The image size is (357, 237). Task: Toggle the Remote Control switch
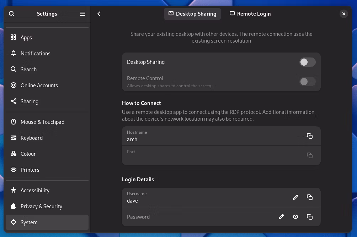[x=307, y=82]
